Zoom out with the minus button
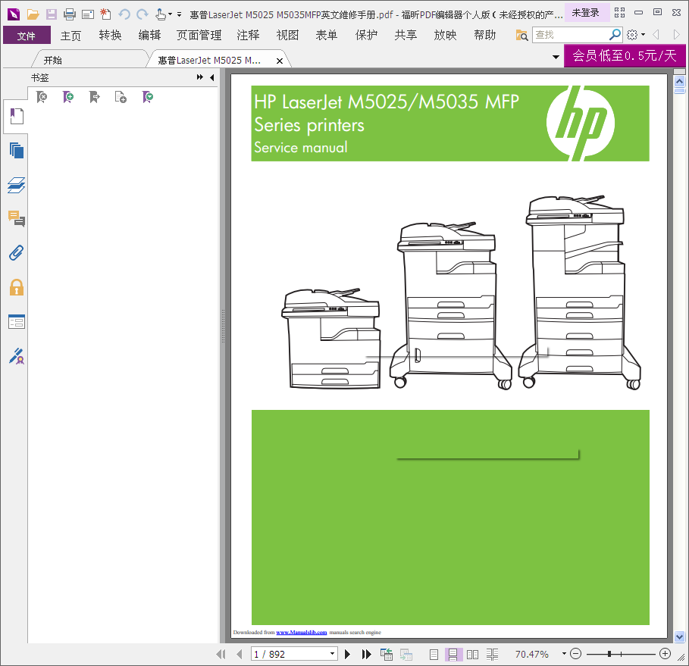 [575, 654]
